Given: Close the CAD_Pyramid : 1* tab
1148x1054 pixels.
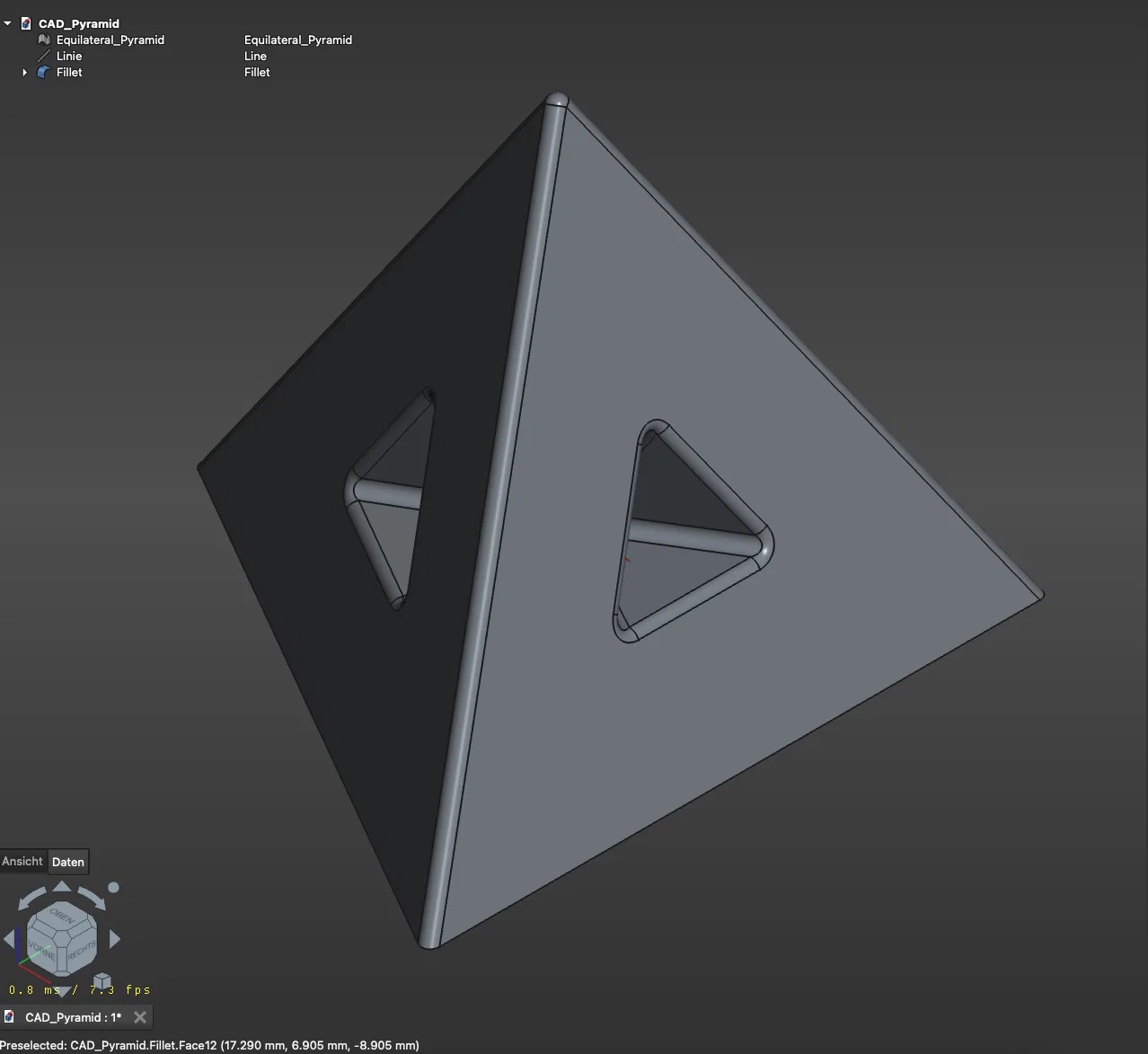Looking at the screenshot, I should pos(139,1017).
